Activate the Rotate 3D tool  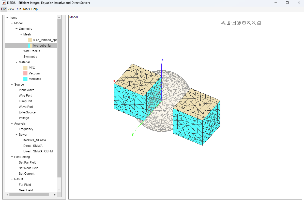click(x=239, y=23)
